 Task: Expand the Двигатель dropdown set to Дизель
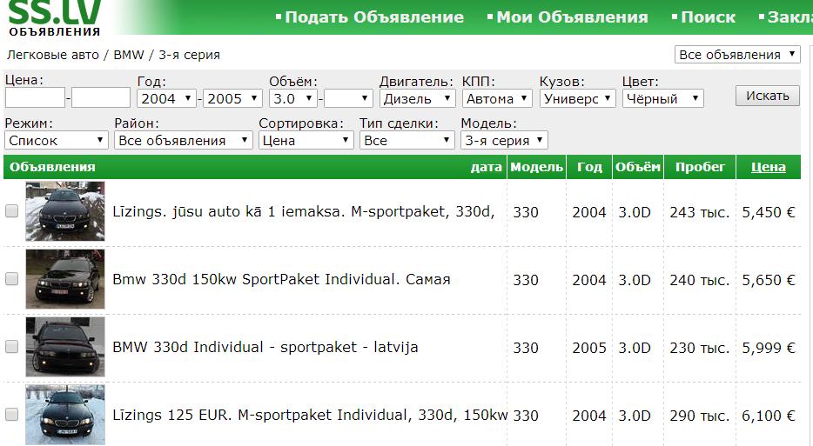pos(417,98)
